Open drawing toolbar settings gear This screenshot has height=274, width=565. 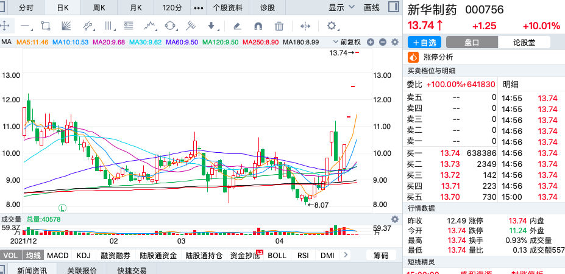[332, 26]
